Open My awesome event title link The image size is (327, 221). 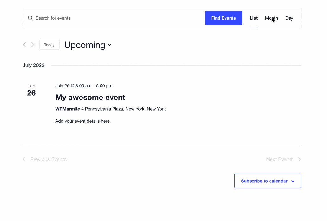[90, 97]
